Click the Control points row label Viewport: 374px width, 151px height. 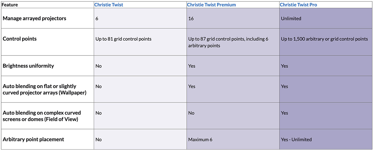(x=20, y=39)
